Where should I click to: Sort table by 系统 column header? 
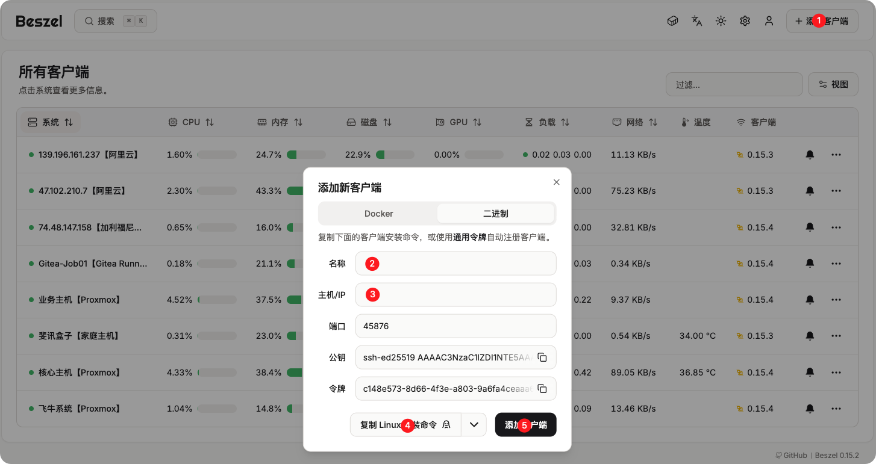tap(51, 122)
